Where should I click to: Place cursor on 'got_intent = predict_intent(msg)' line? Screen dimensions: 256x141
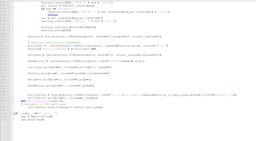(68, 6)
